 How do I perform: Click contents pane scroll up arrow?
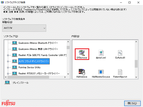[136, 42]
